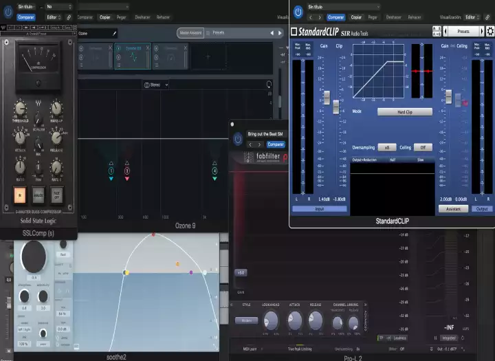The height and width of the screenshot is (361, 495).
Task: Open the 'No' sidechain dropdown in SSLComp
Action: click(x=59, y=7)
